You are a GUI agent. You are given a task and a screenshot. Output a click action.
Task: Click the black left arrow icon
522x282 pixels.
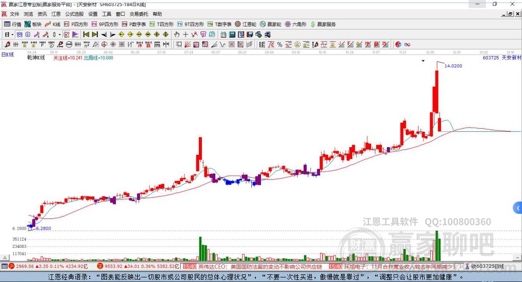(104, 35)
